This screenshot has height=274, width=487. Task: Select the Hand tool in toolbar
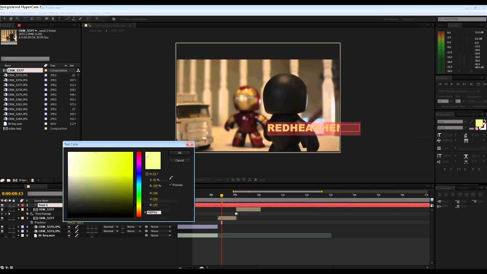(11, 19)
